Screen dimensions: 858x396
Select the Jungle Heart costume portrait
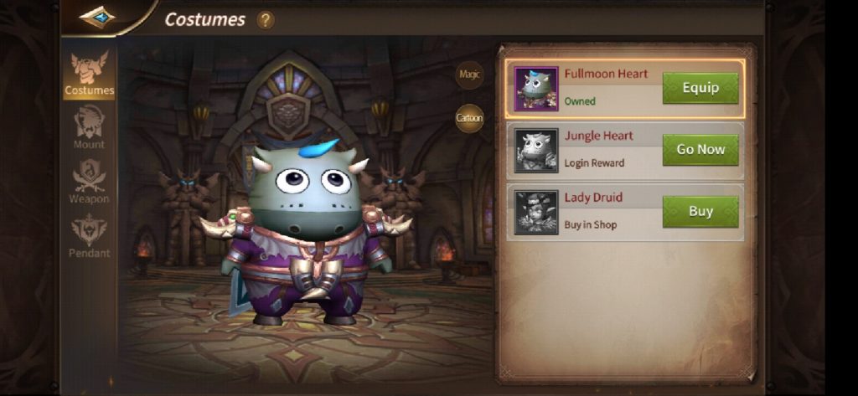click(x=536, y=151)
